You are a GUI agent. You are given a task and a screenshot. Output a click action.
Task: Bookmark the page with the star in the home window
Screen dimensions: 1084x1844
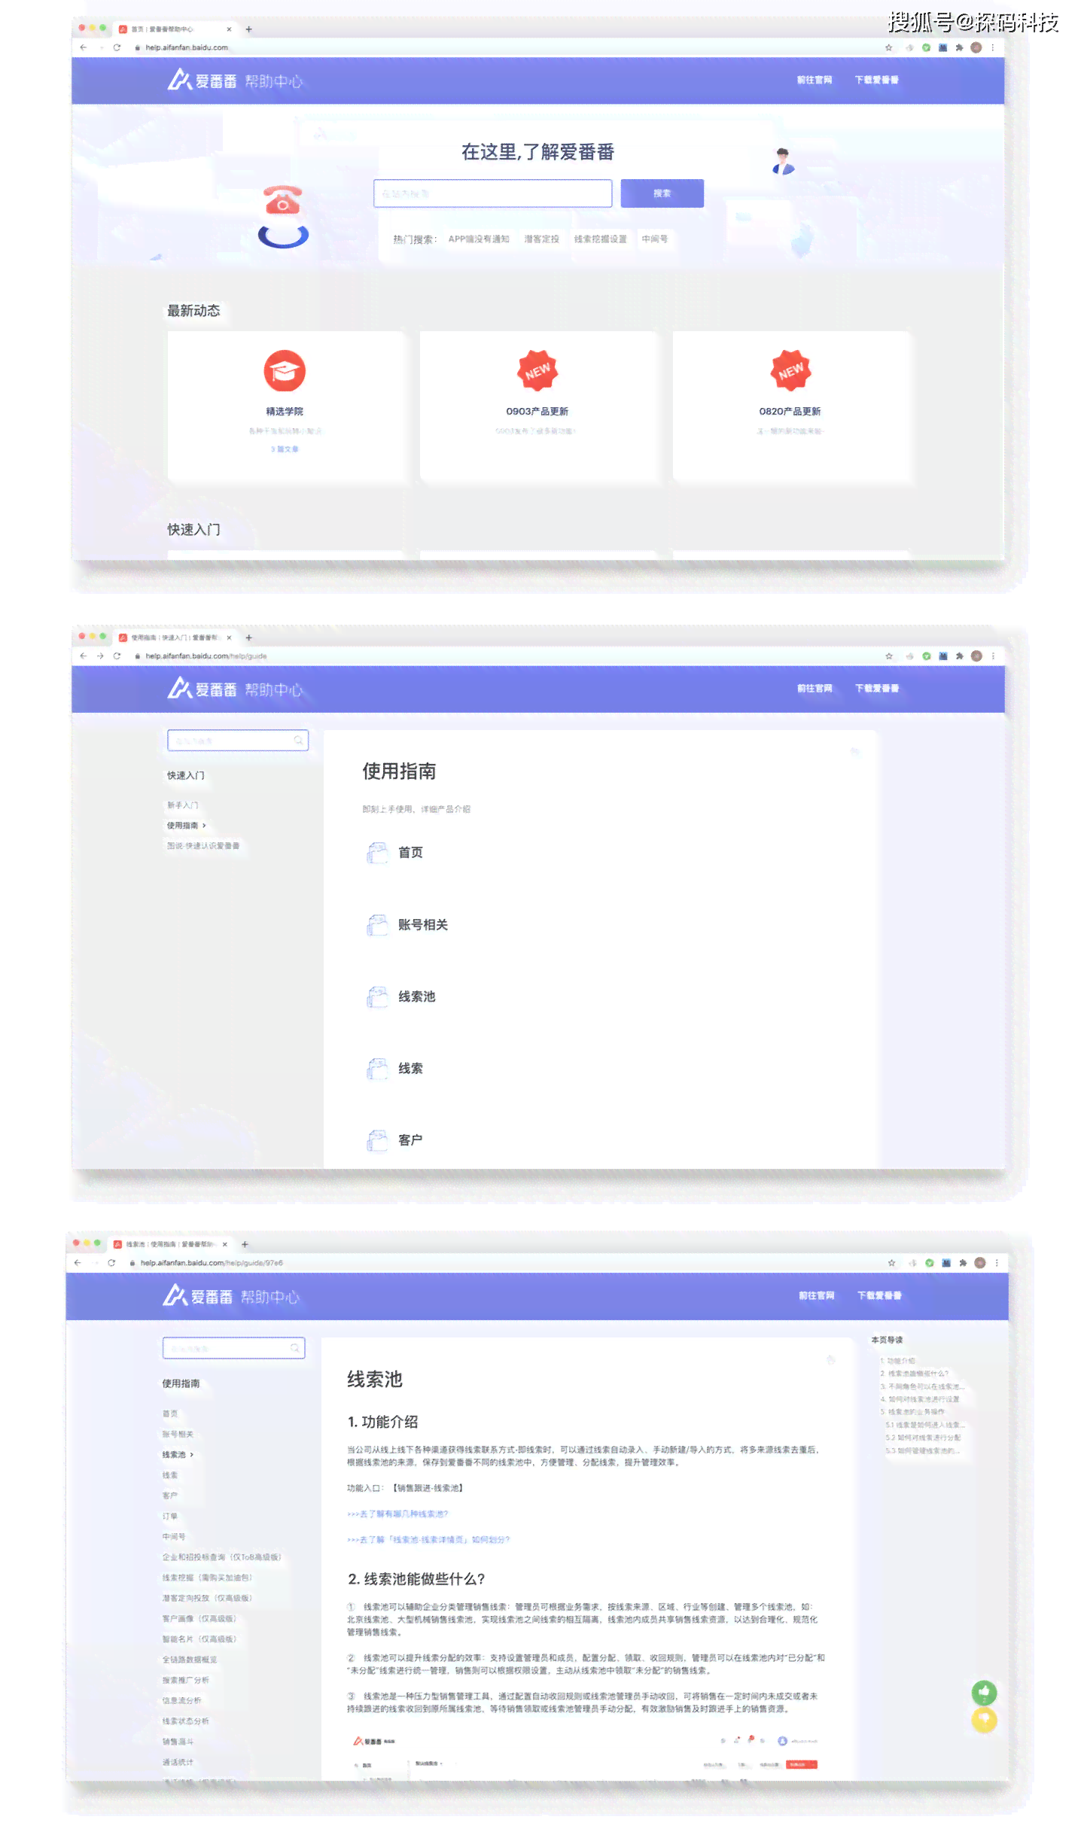[889, 47]
